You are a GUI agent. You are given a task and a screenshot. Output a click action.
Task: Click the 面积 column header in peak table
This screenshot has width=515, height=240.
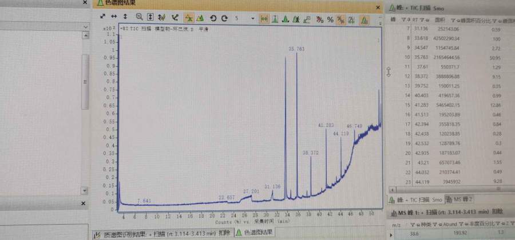[x=439, y=21]
